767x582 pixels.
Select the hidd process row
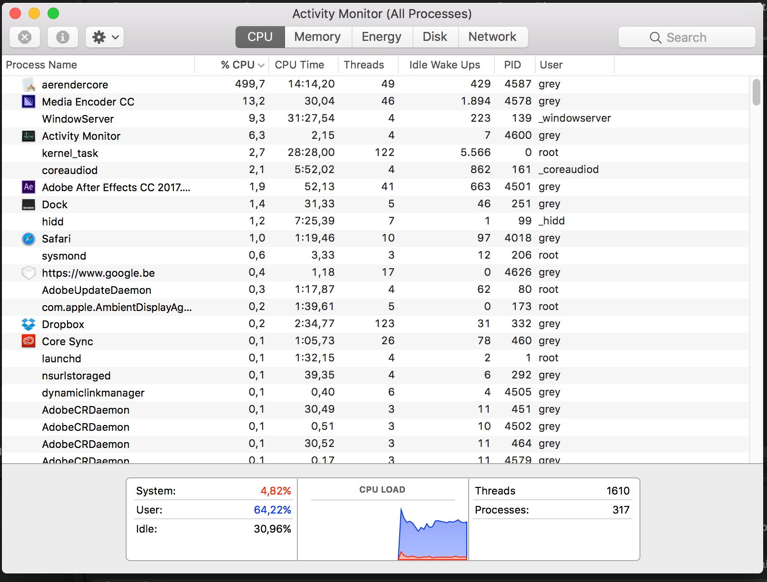376,222
